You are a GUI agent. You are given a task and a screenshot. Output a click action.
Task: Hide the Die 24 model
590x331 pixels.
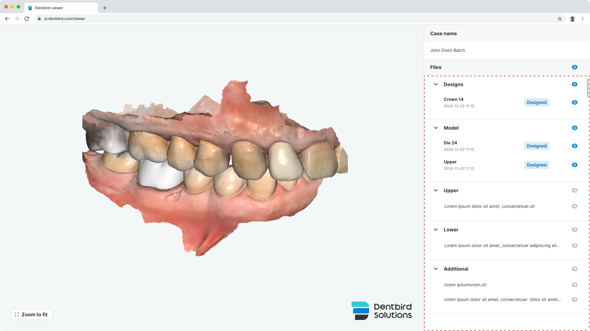click(574, 146)
